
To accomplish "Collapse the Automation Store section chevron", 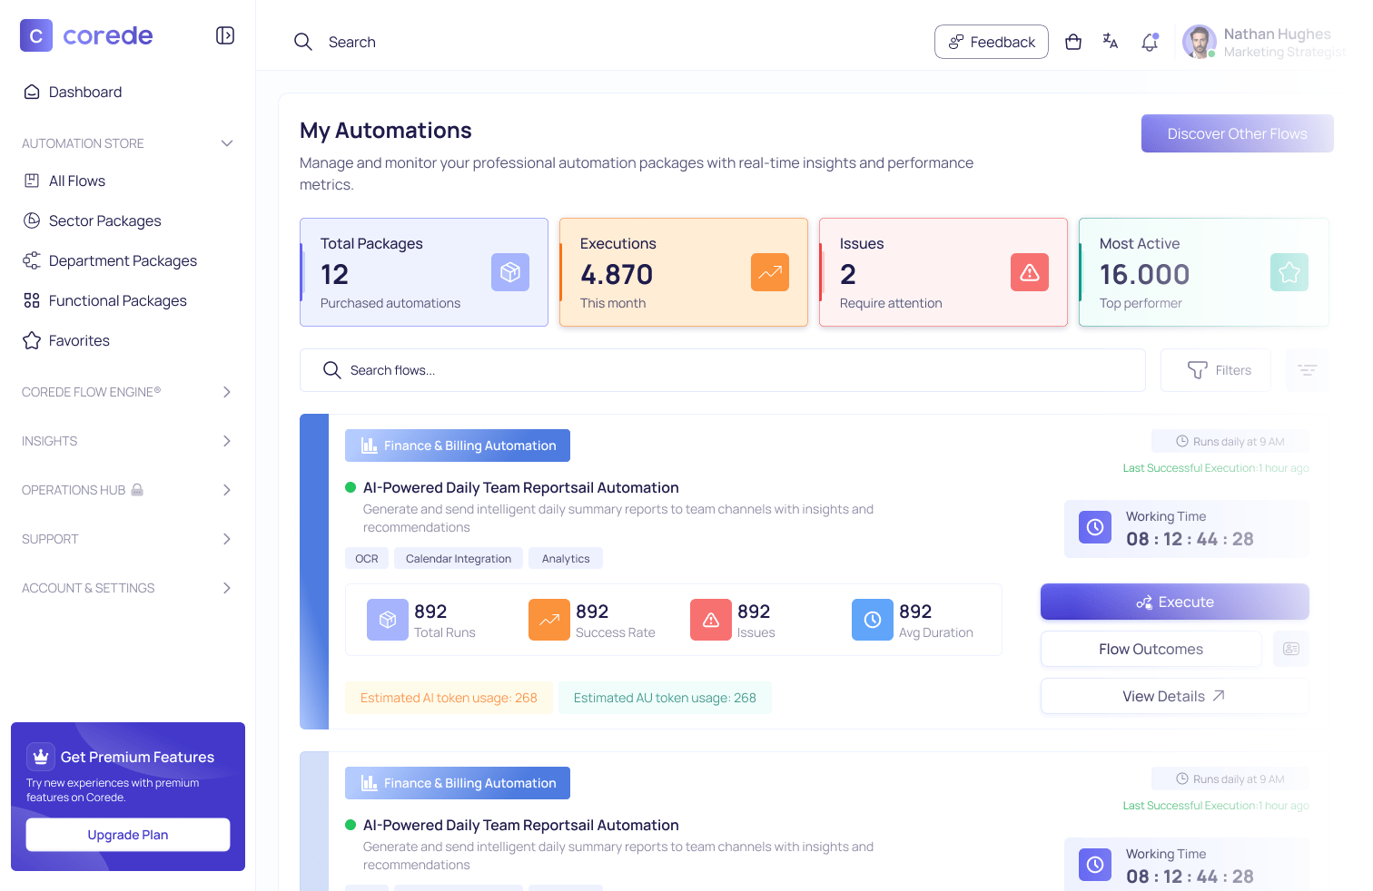I will click(227, 143).
